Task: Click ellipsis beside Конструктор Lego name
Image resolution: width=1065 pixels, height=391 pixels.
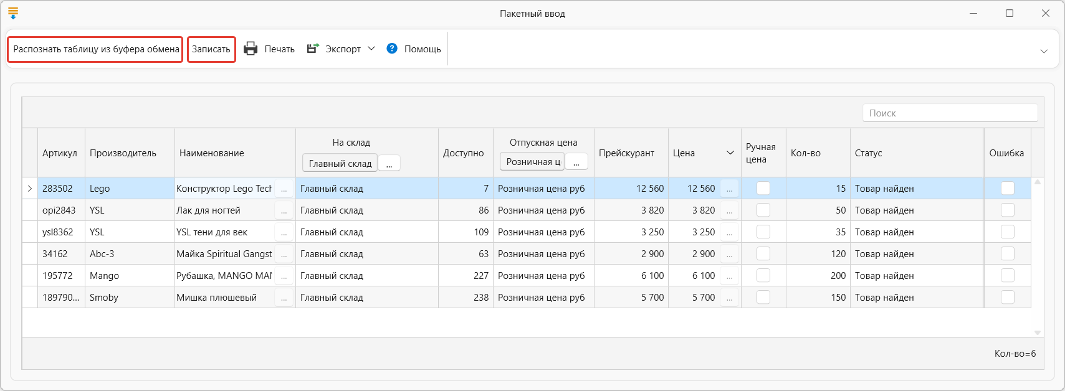Action: 284,188
